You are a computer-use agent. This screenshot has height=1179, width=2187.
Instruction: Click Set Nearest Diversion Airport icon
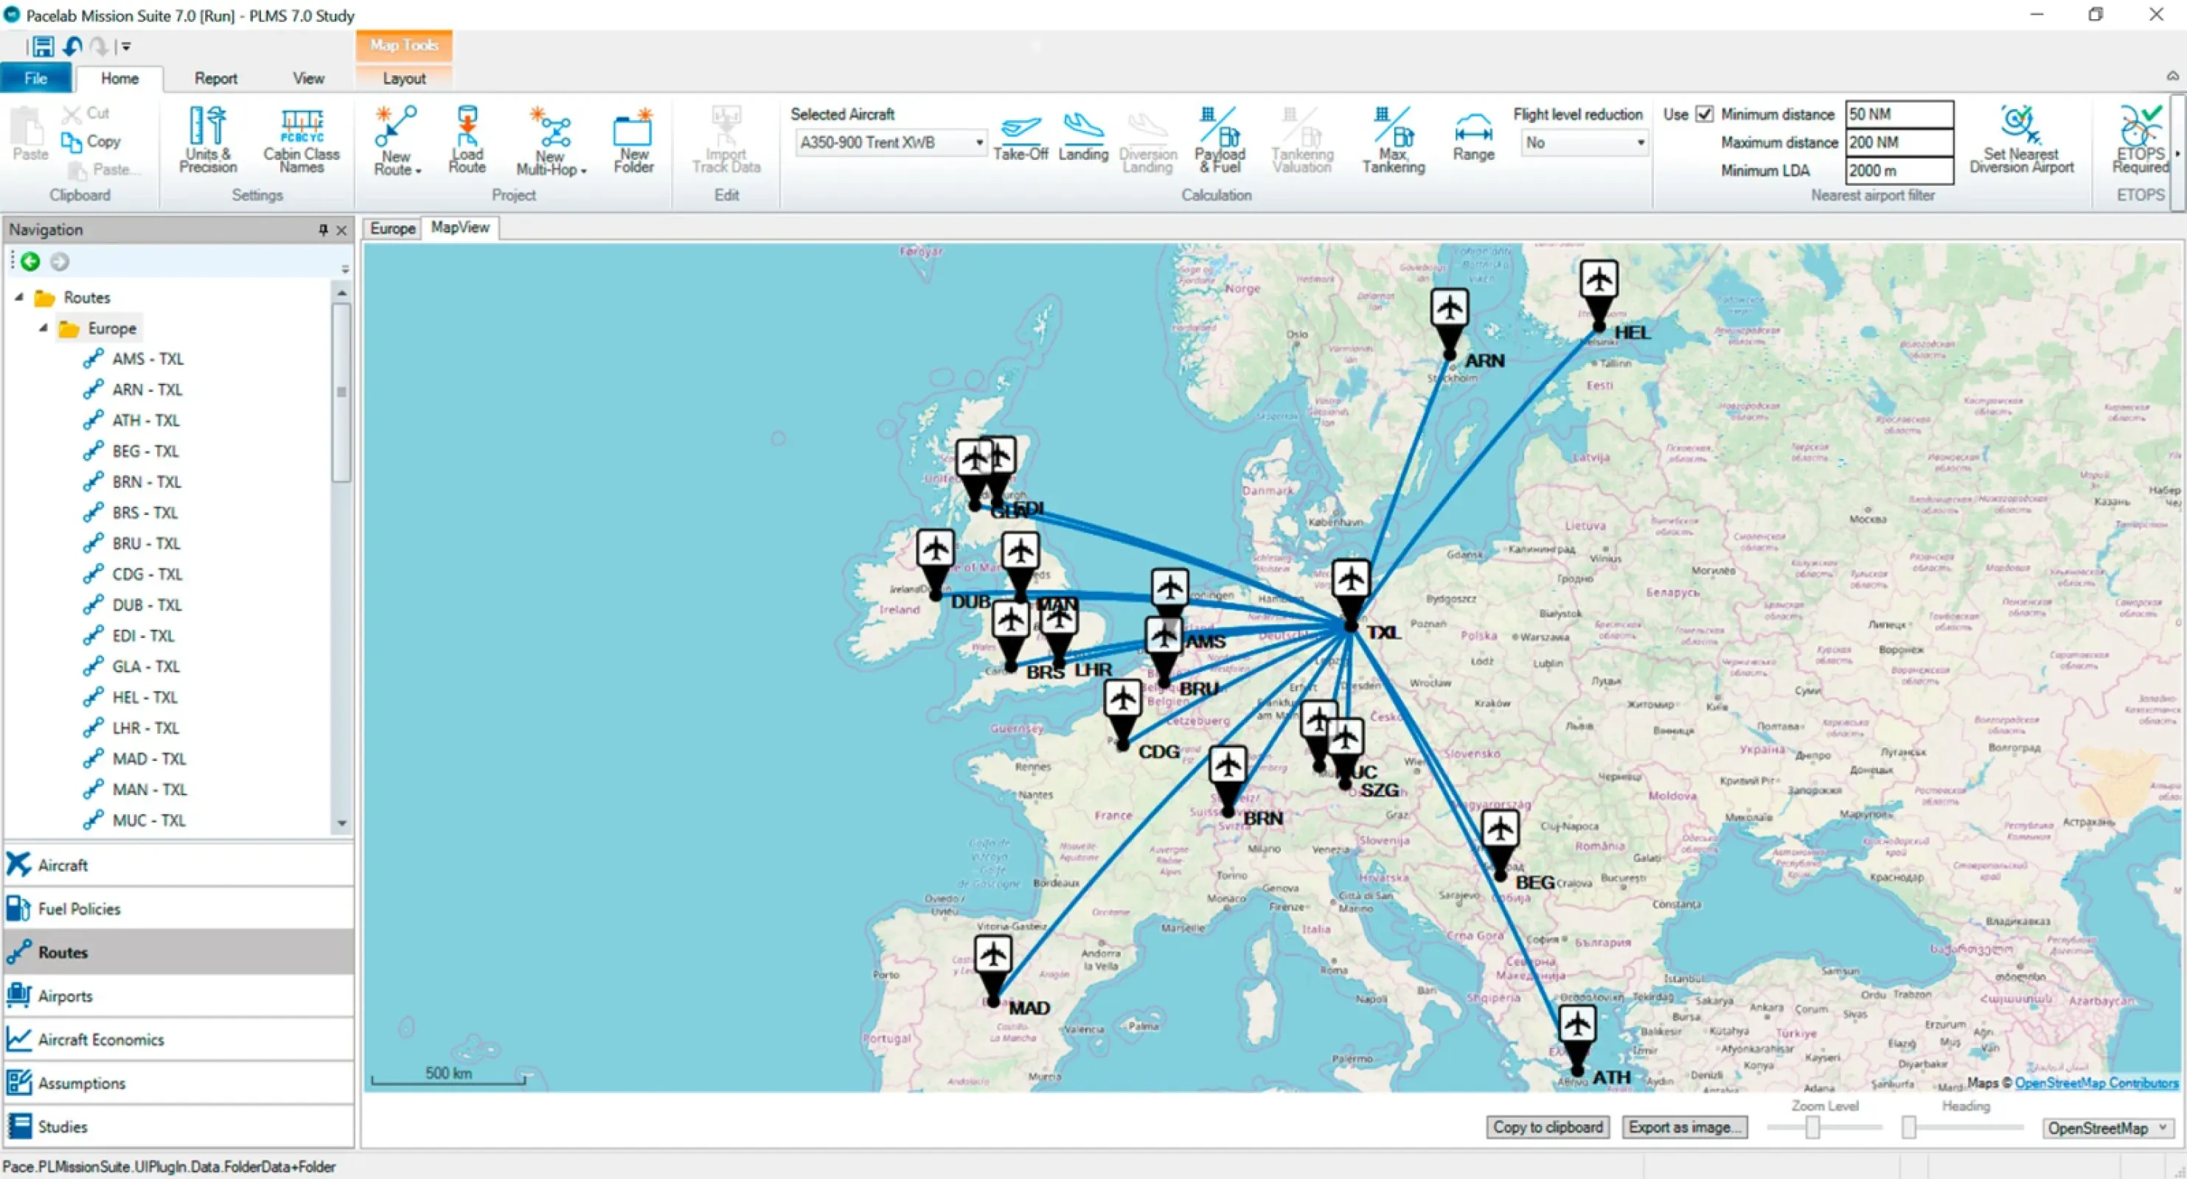click(2020, 129)
